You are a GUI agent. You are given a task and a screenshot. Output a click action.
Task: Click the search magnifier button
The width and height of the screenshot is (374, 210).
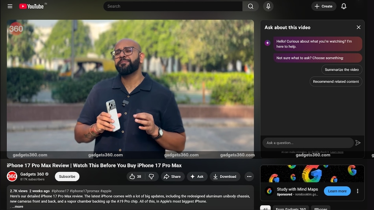[250, 6]
